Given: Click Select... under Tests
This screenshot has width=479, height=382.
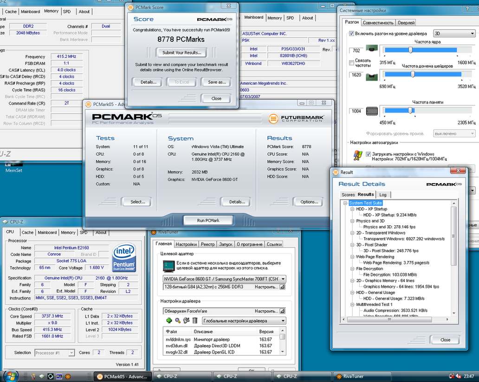Looking at the screenshot, I should pyautogui.click(x=138, y=202).
